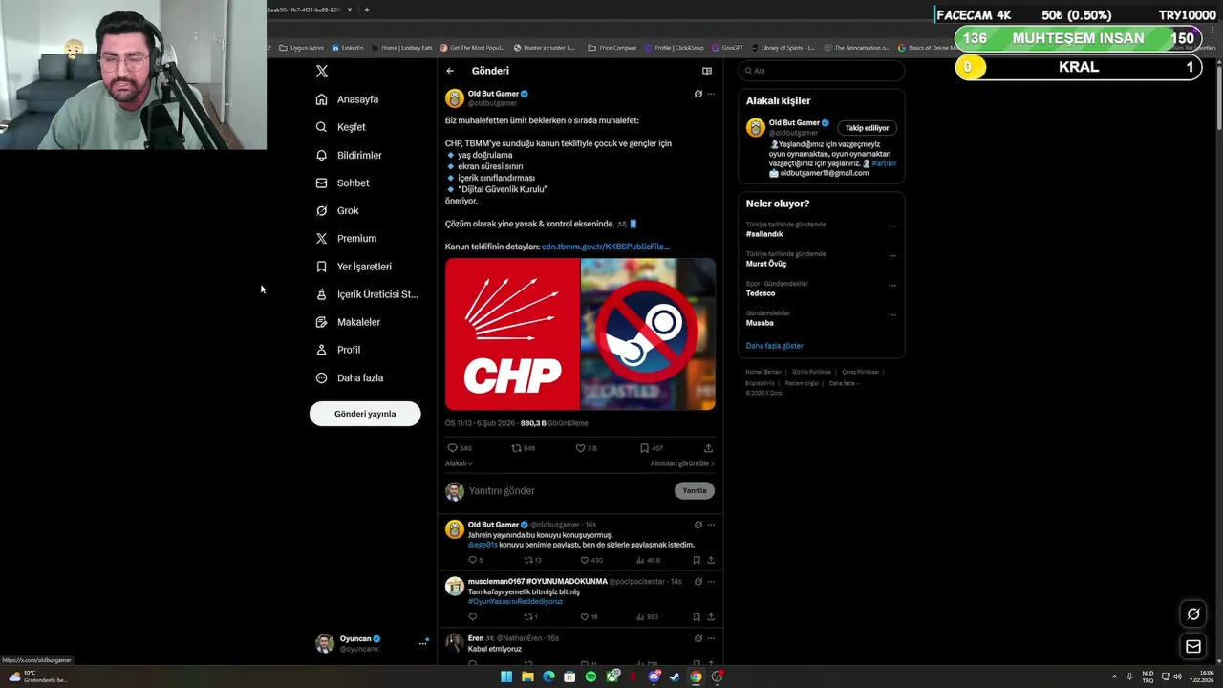Image resolution: width=1223 pixels, height=688 pixels.
Task: Open a new browser tab with plus
Action: click(x=367, y=10)
